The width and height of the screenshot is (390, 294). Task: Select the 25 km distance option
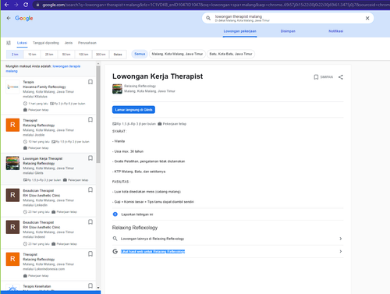pyautogui.click(x=49, y=55)
